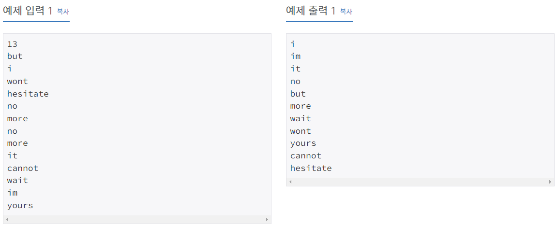Click the word "wont" in the input box
This screenshot has width=557, height=226.
(17, 82)
